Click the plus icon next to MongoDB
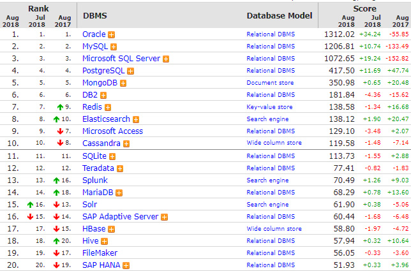Screen dimensions: 411x271 coord(123,84)
